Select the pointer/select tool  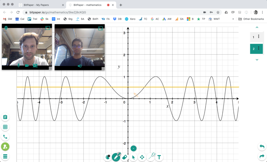133,157
